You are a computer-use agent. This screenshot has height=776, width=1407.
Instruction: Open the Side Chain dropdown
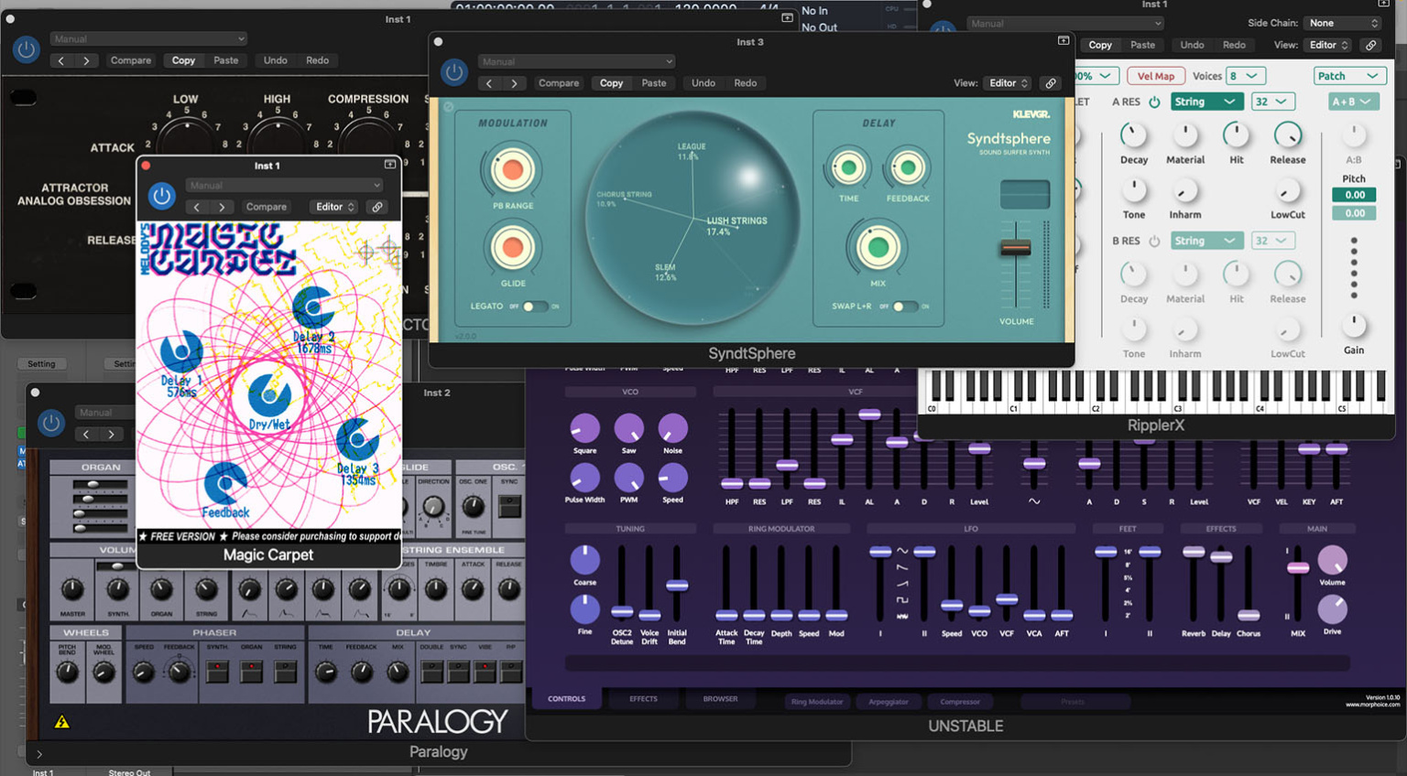click(x=1342, y=23)
